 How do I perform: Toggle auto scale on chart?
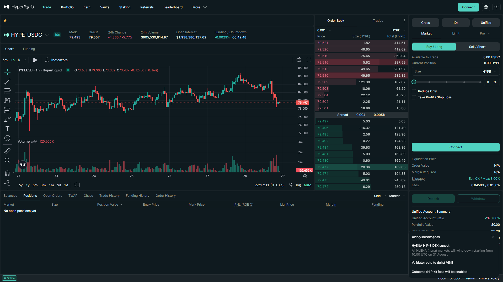point(308,185)
